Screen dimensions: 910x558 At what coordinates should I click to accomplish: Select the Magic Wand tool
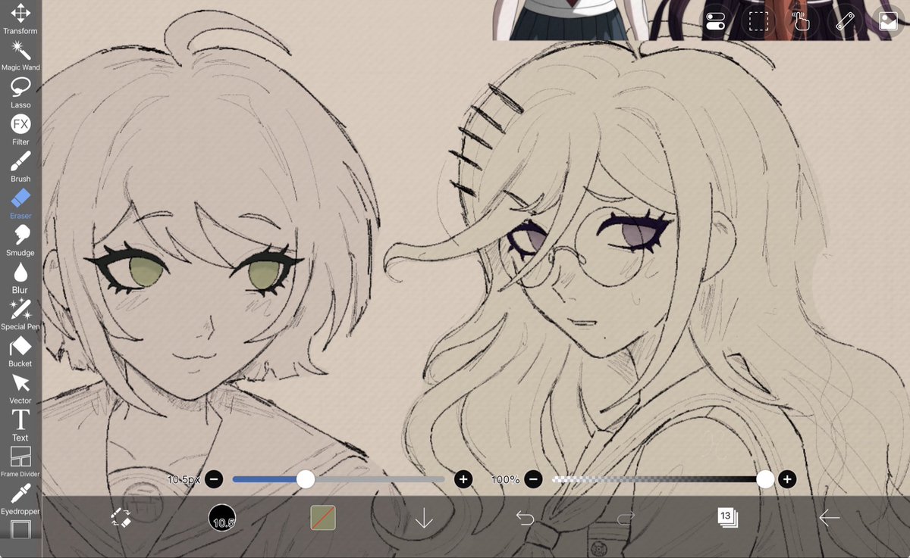point(20,55)
